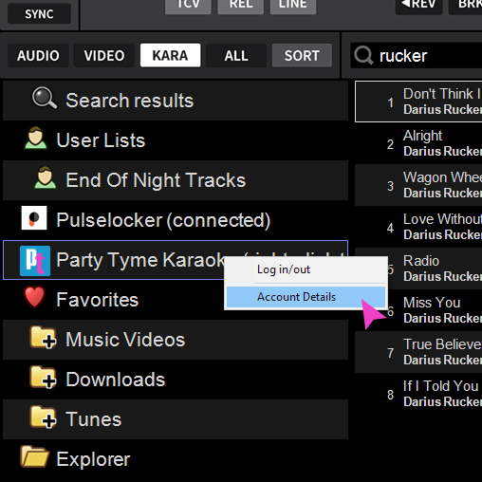Select the Party Tyme Karaoke entry
This screenshot has height=482, width=482.
176,260
